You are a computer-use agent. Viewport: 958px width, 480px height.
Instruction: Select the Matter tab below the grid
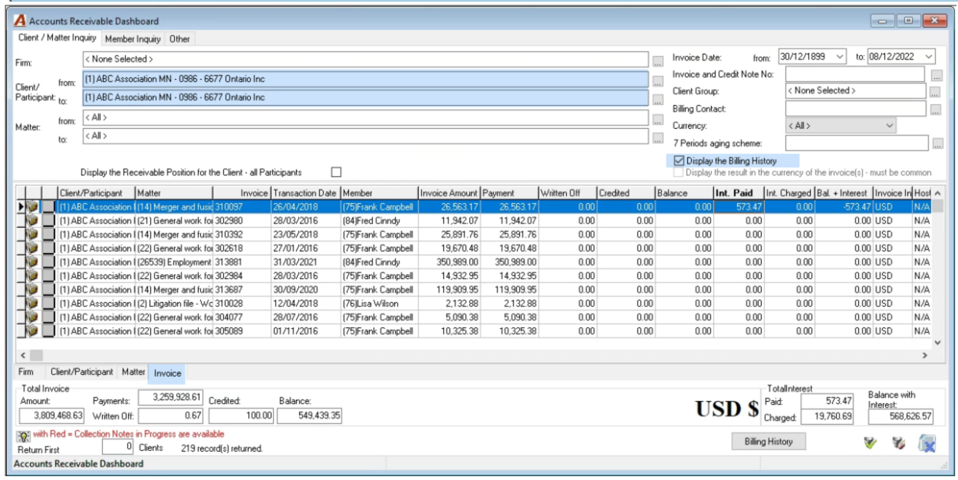pos(133,372)
